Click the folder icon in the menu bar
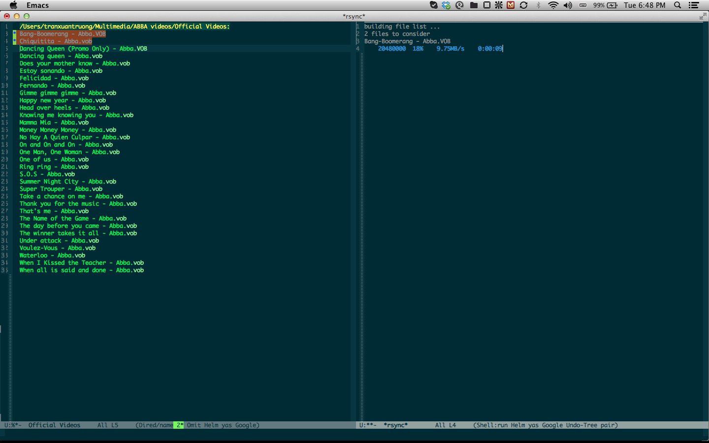Image resolution: width=709 pixels, height=443 pixels. 474,5
